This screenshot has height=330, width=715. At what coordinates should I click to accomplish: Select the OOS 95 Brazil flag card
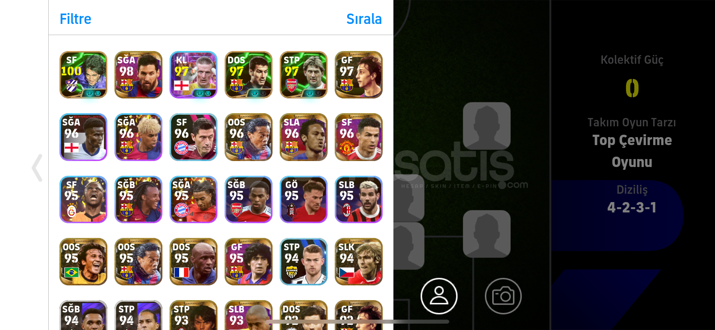[x=83, y=262]
